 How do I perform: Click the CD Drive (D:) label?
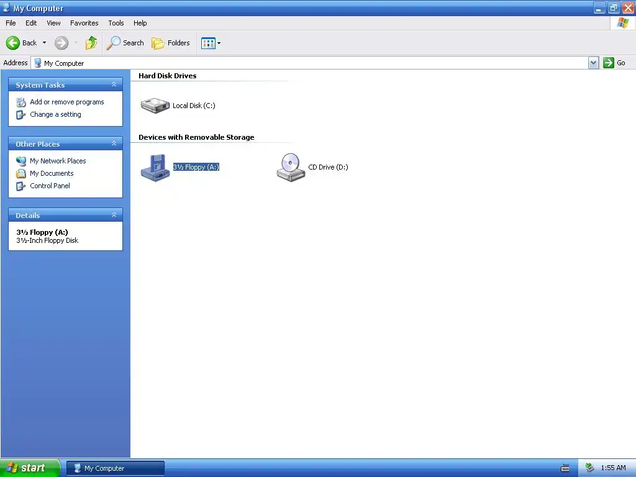click(x=328, y=167)
